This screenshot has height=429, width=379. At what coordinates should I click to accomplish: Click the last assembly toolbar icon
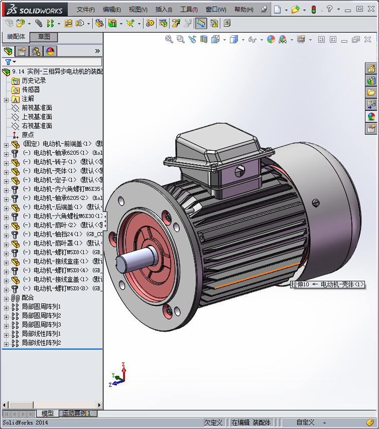(x=227, y=23)
